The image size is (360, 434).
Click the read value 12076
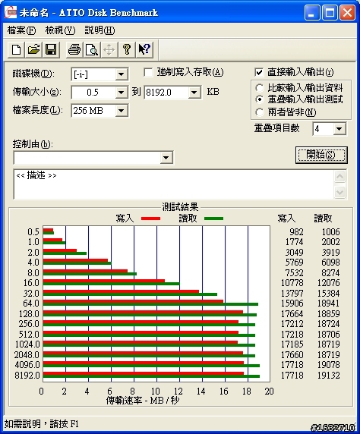click(x=328, y=283)
